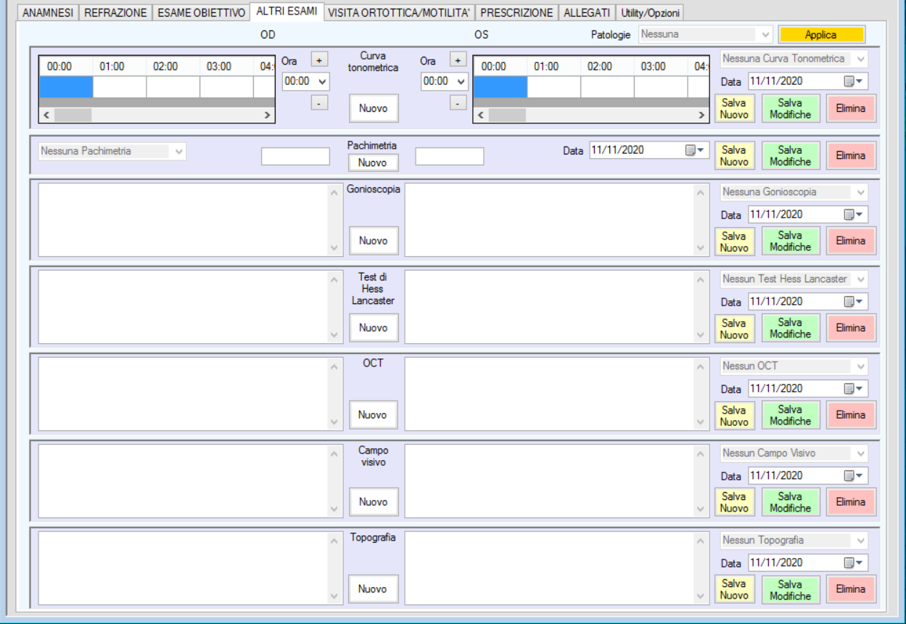Open calendar icon in OCT date field
The height and width of the screenshot is (624, 906).
854,389
